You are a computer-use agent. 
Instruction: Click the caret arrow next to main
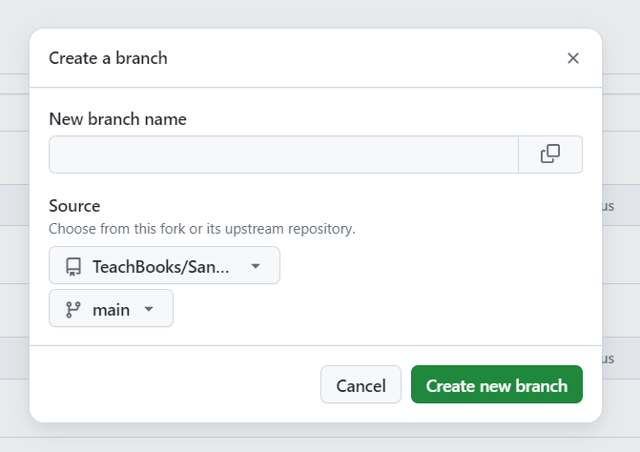[x=148, y=309]
